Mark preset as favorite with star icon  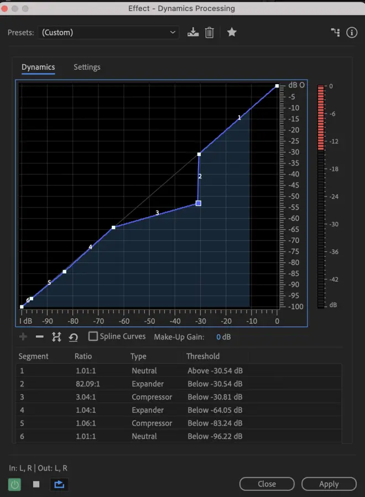(x=232, y=33)
